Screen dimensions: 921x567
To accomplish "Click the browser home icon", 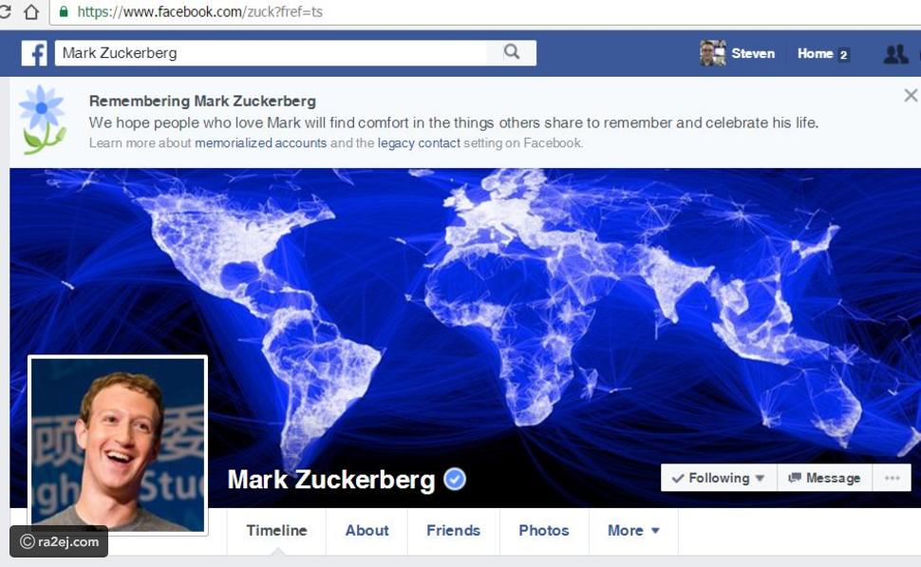I will 31,11.
